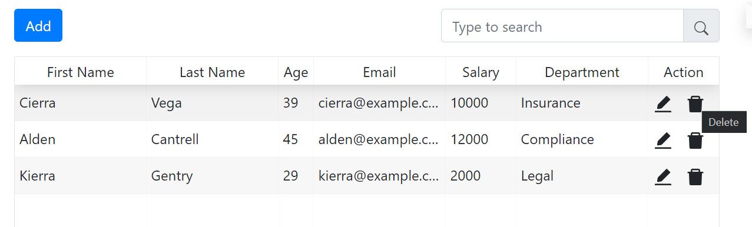The width and height of the screenshot is (752, 227).
Task: Click the Department column header
Action: (582, 72)
